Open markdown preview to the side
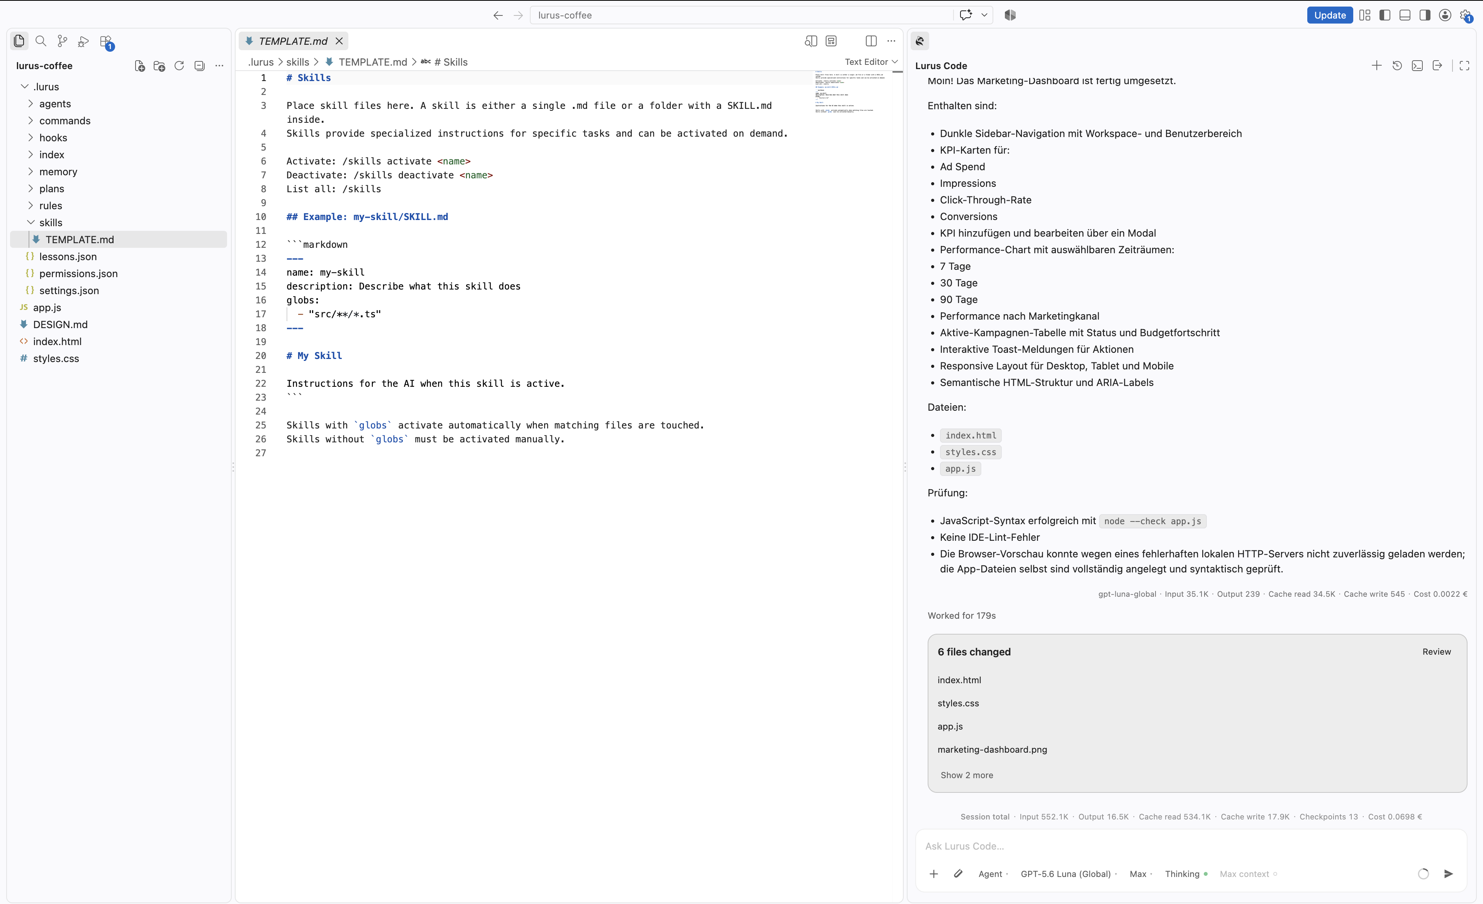Viewport: 1483px width, 904px height. click(x=811, y=41)
